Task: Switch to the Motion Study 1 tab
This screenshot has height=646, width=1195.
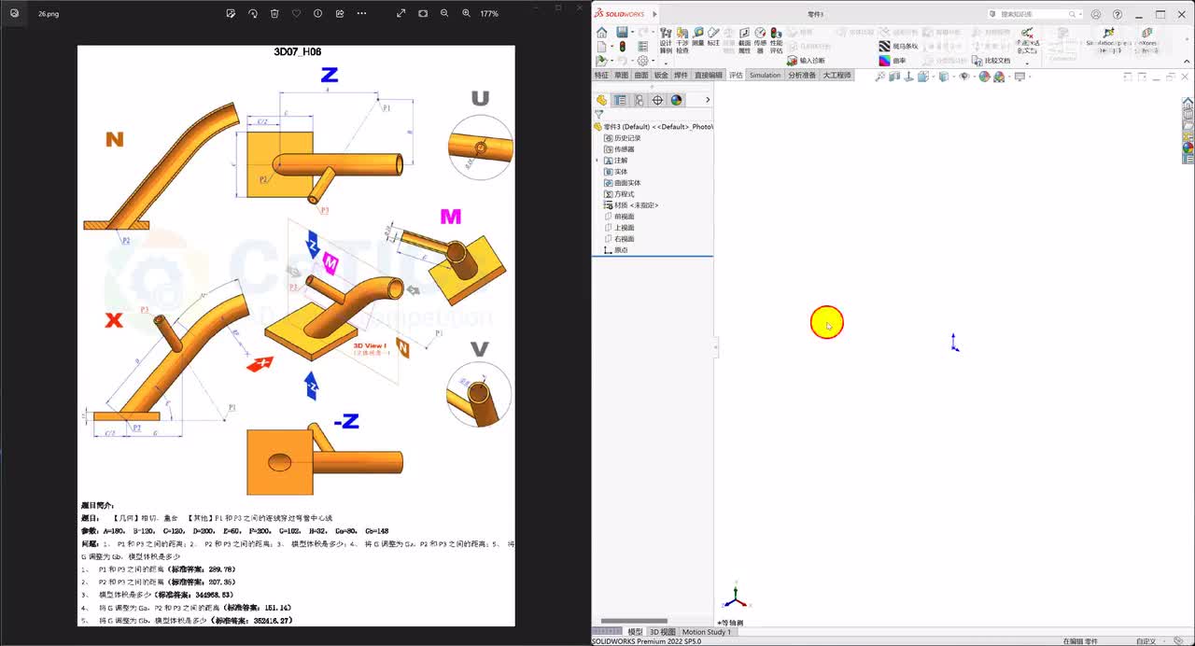Action: pyautogui.click(x=707, y=632)
